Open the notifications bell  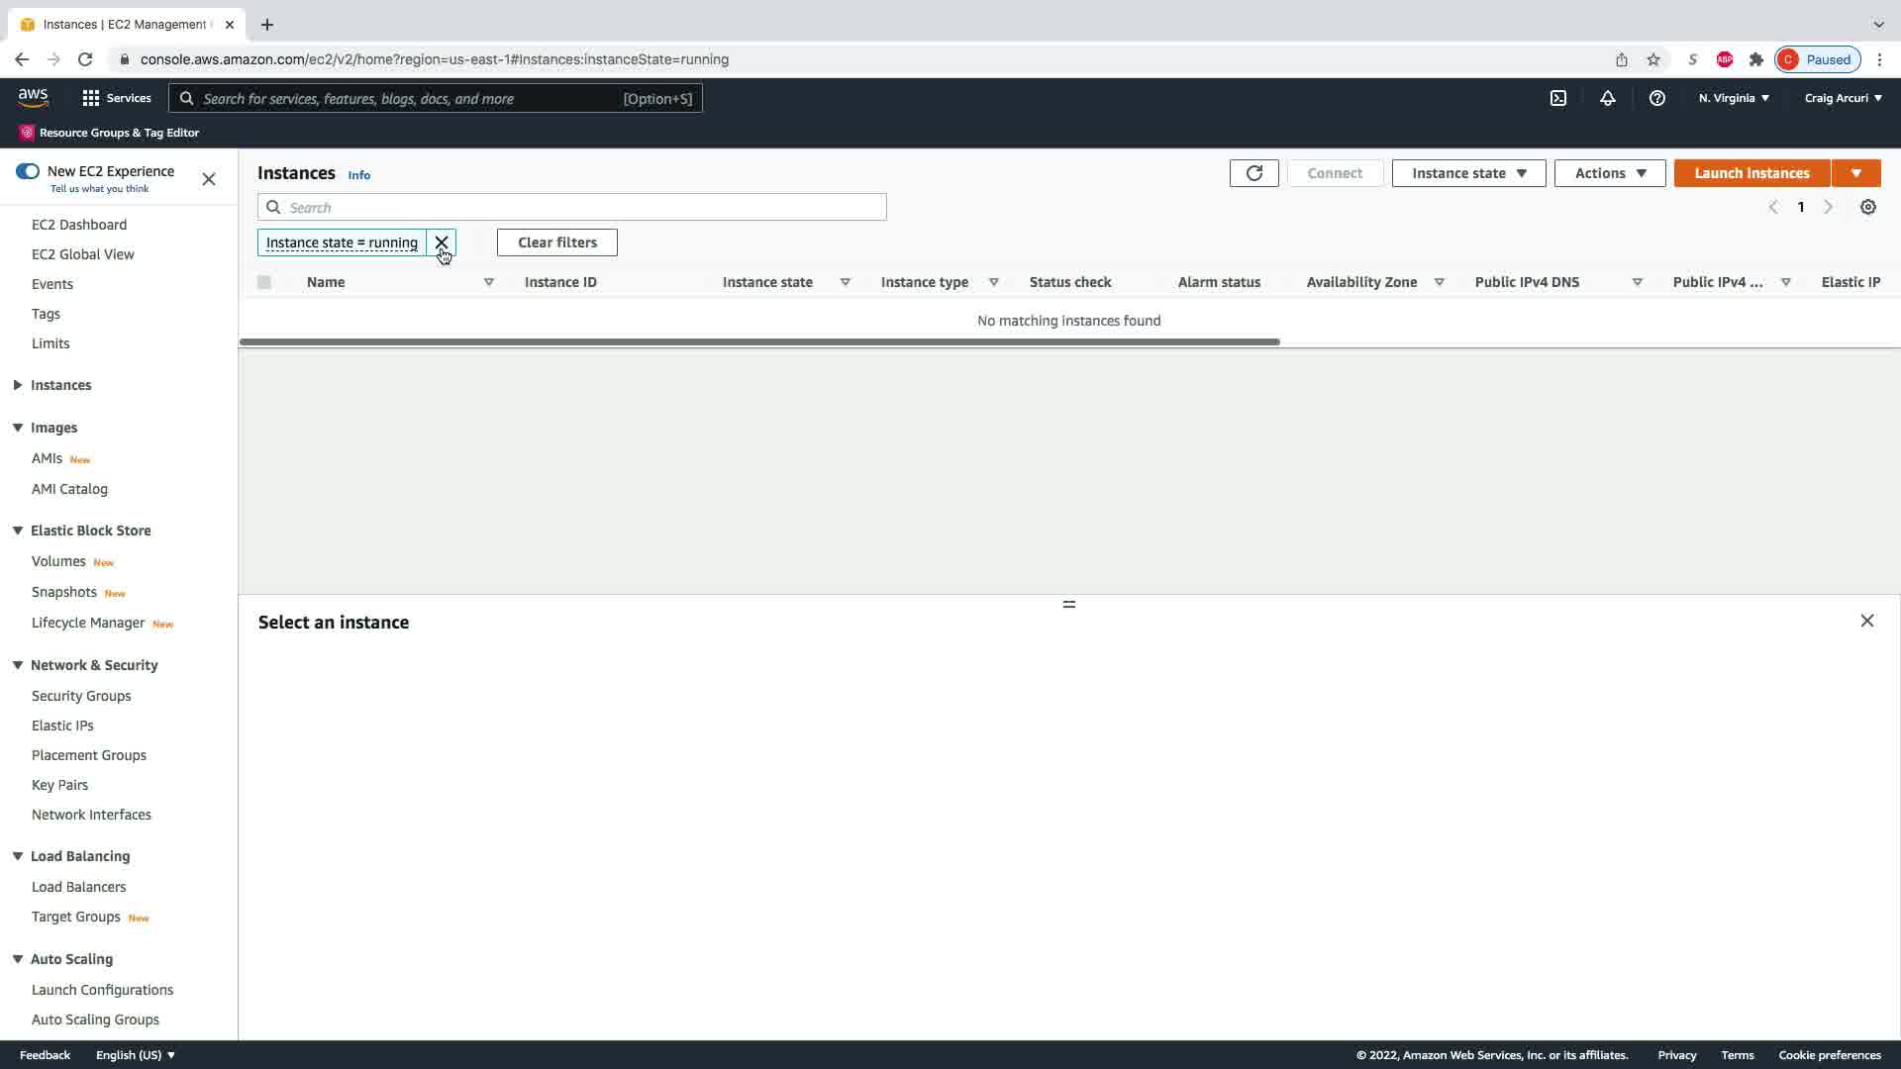(x=1607, y=98)
